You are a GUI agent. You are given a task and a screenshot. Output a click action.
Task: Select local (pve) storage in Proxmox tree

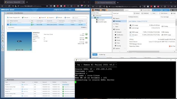point(101,20)
